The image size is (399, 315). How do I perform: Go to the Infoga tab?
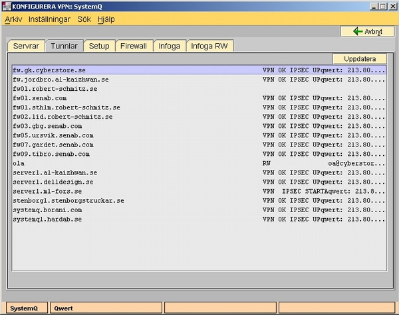[x=169, y=46]
